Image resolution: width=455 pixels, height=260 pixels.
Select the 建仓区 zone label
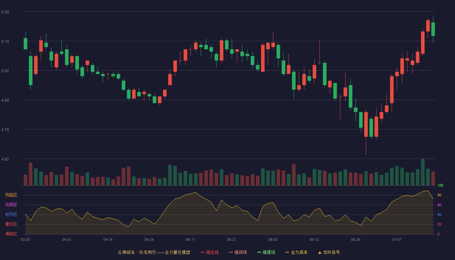point(11,224)
